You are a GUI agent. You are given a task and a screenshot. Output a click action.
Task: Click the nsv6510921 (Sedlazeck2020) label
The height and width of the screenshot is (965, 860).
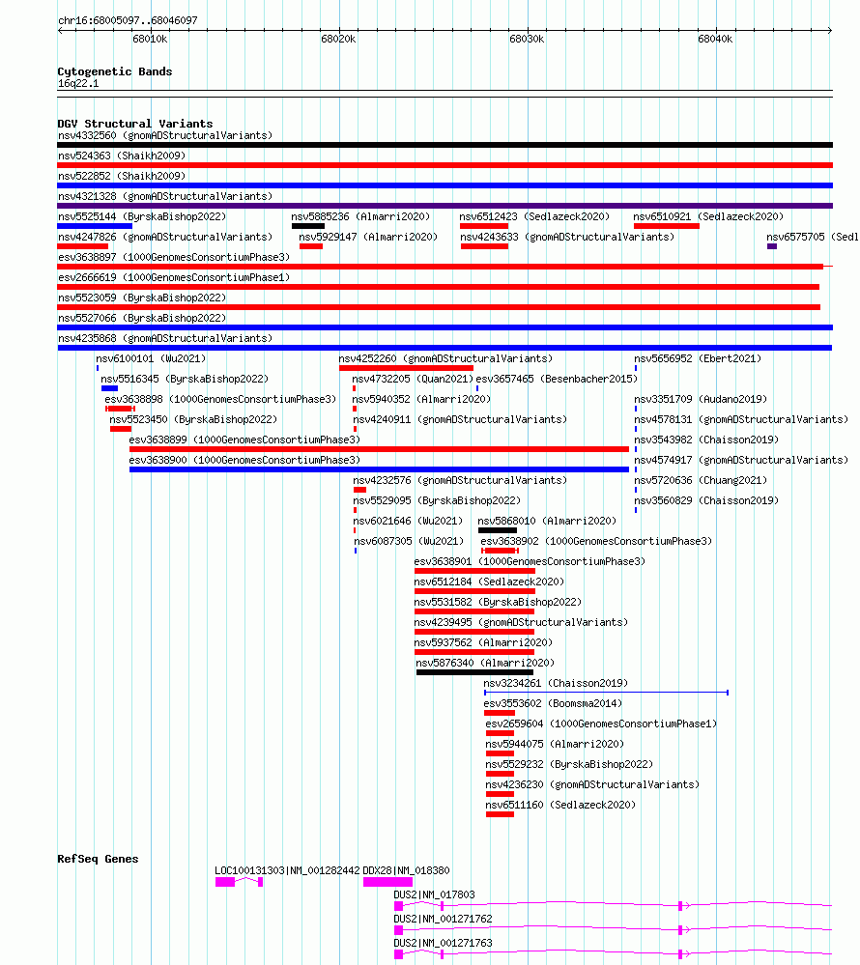point(708,216)
